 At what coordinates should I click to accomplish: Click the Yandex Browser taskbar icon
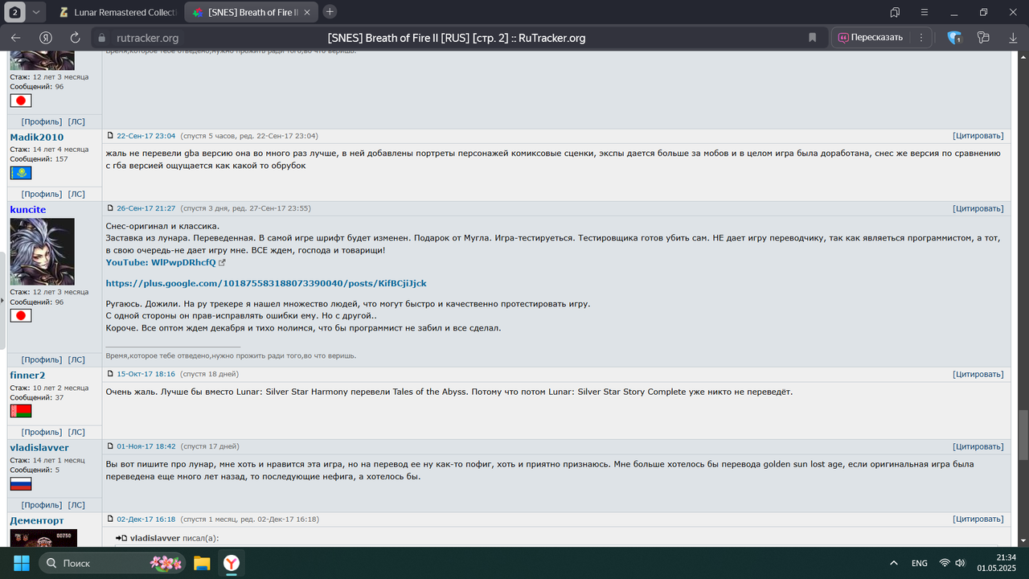tap(231, 563)
